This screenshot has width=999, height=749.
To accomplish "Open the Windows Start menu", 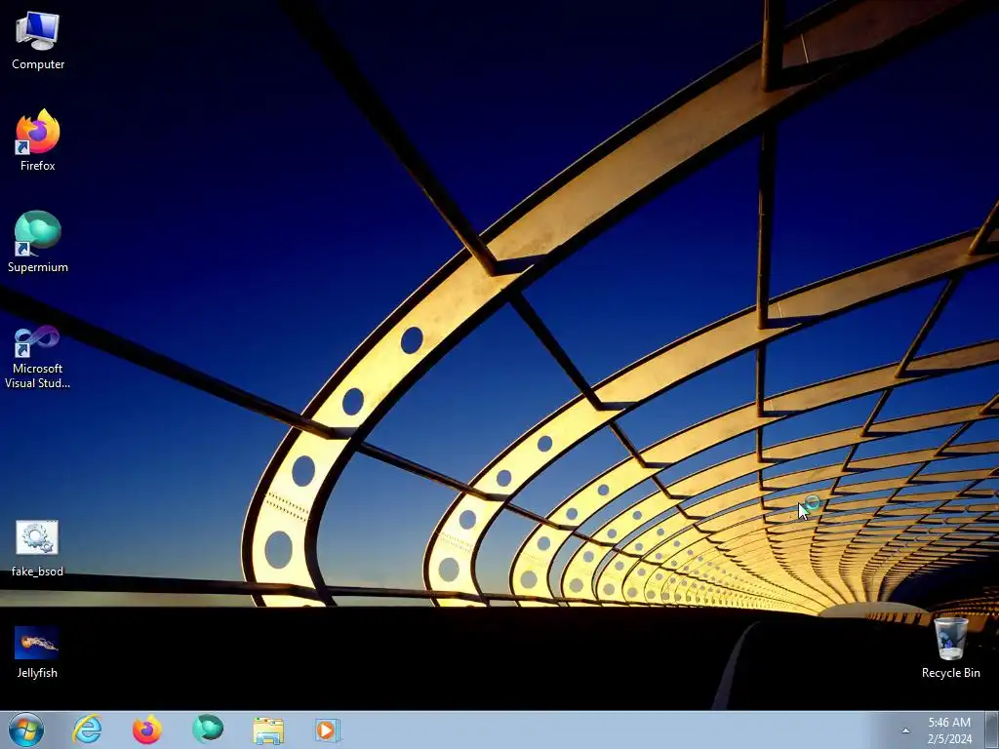I will pyautogui.click(x=26, y=729).
